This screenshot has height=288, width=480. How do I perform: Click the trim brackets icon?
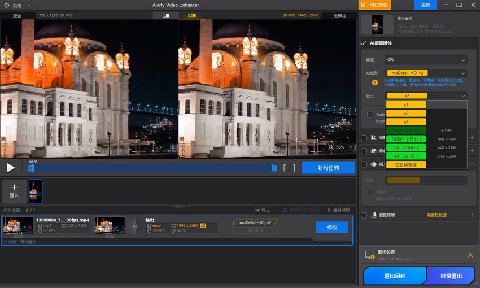(x=289, y=168)
